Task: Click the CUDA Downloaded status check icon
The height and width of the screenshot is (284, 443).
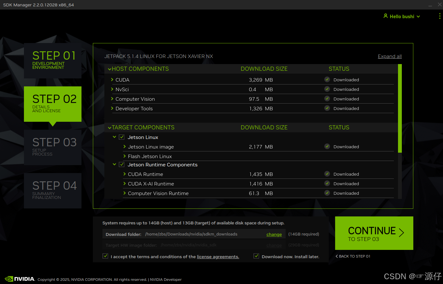Action: pyautogui.click(x=327, y=79)
